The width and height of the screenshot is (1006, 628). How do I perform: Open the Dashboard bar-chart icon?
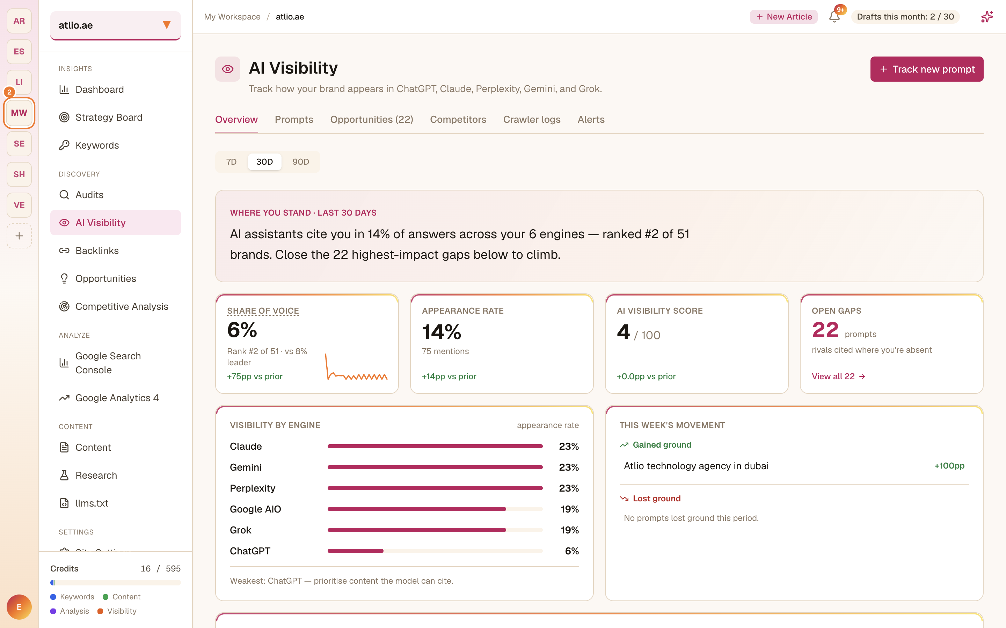click(x=64, y=89)
